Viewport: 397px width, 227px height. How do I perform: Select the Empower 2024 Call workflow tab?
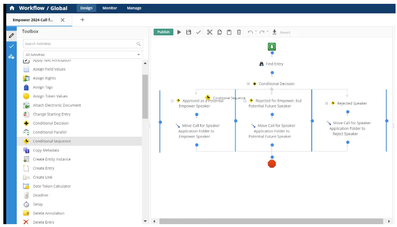click(x=33, y=20)
